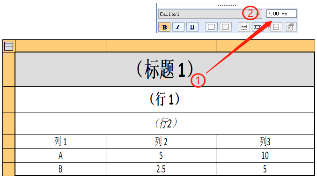The image size is (317, 179).
Task: Click the top text alignment icon
Action: tap(211, 27)
